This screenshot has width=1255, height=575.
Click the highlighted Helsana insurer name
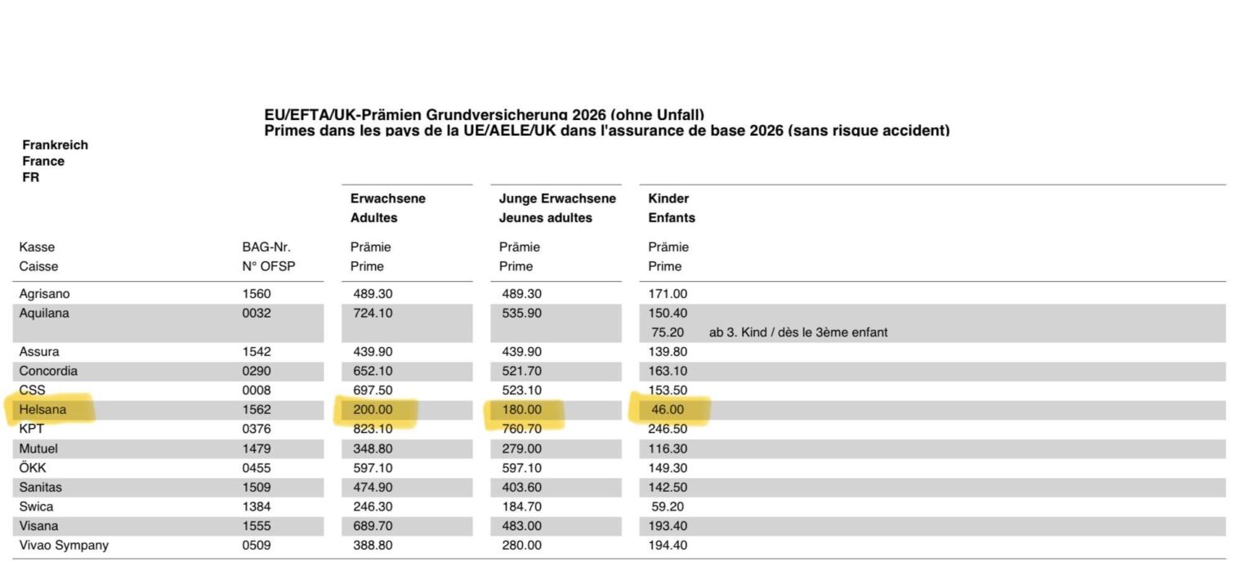[42, 409]
